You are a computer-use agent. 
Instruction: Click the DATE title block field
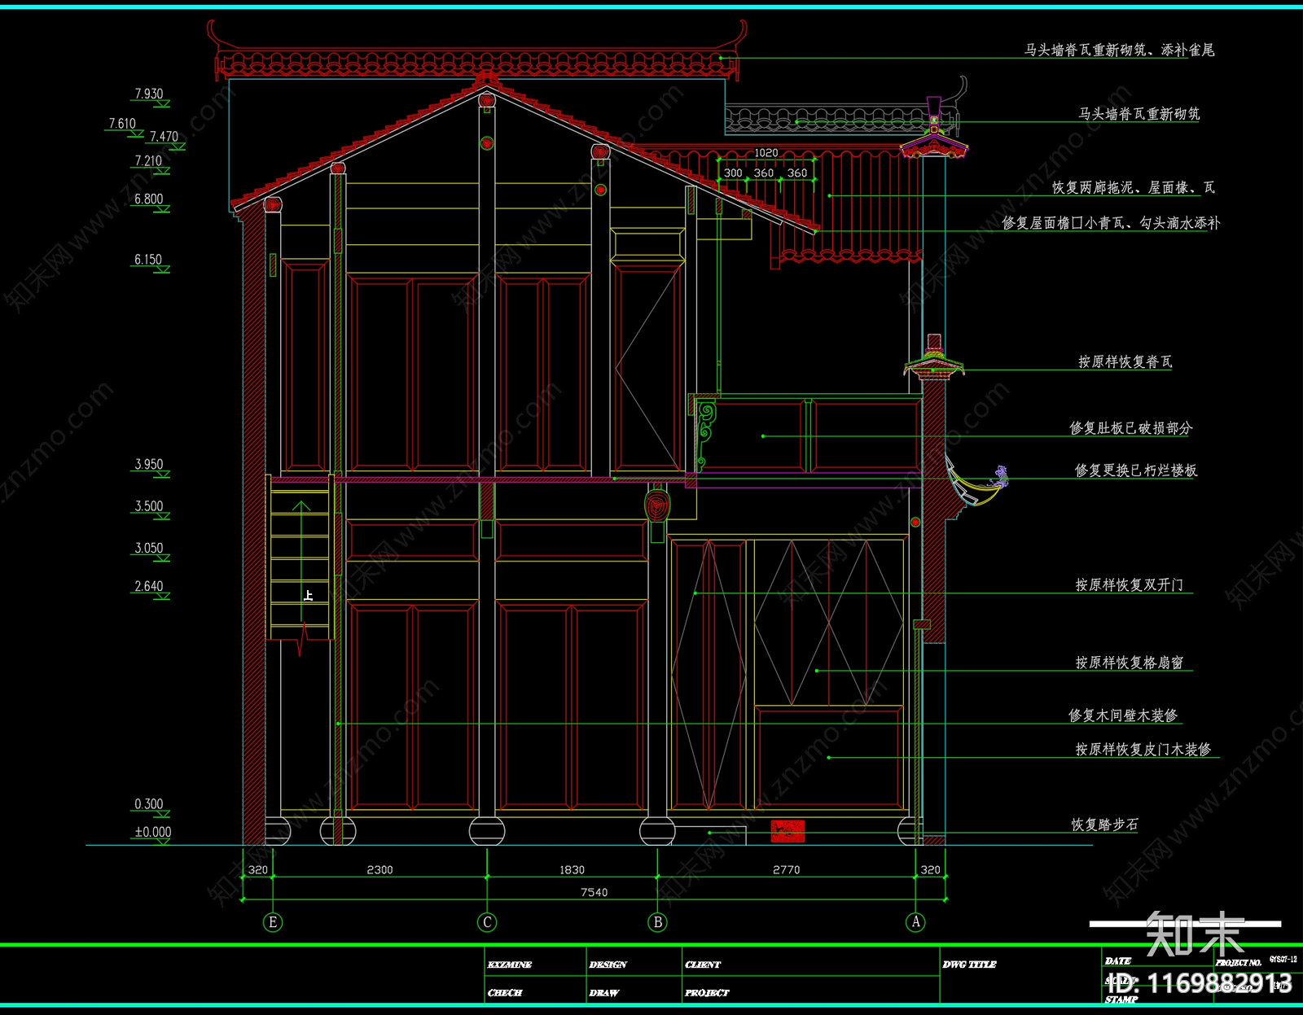(1118, 961)
